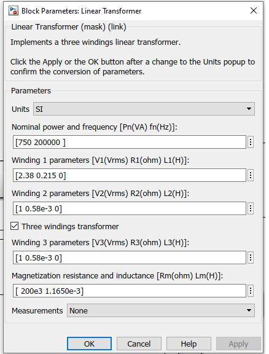Viewport: 269px width, 354px height.
Task: Open Help for the Linear Transformer block
Action: [189, 344]
